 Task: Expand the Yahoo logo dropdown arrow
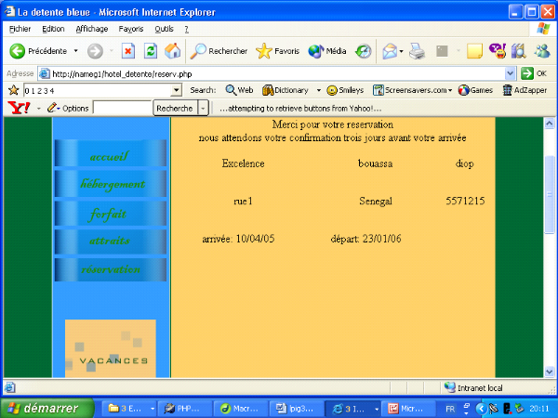point(39,108)
